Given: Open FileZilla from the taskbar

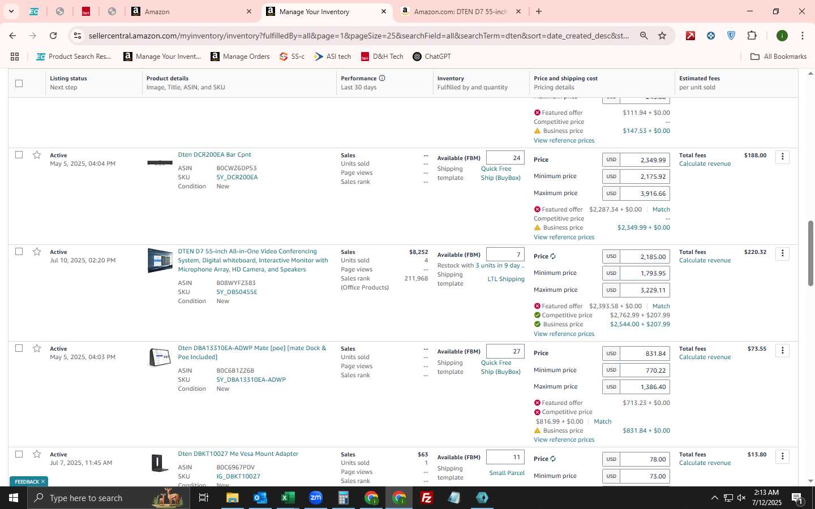Looking at the screenshot, I should [427, 498].
